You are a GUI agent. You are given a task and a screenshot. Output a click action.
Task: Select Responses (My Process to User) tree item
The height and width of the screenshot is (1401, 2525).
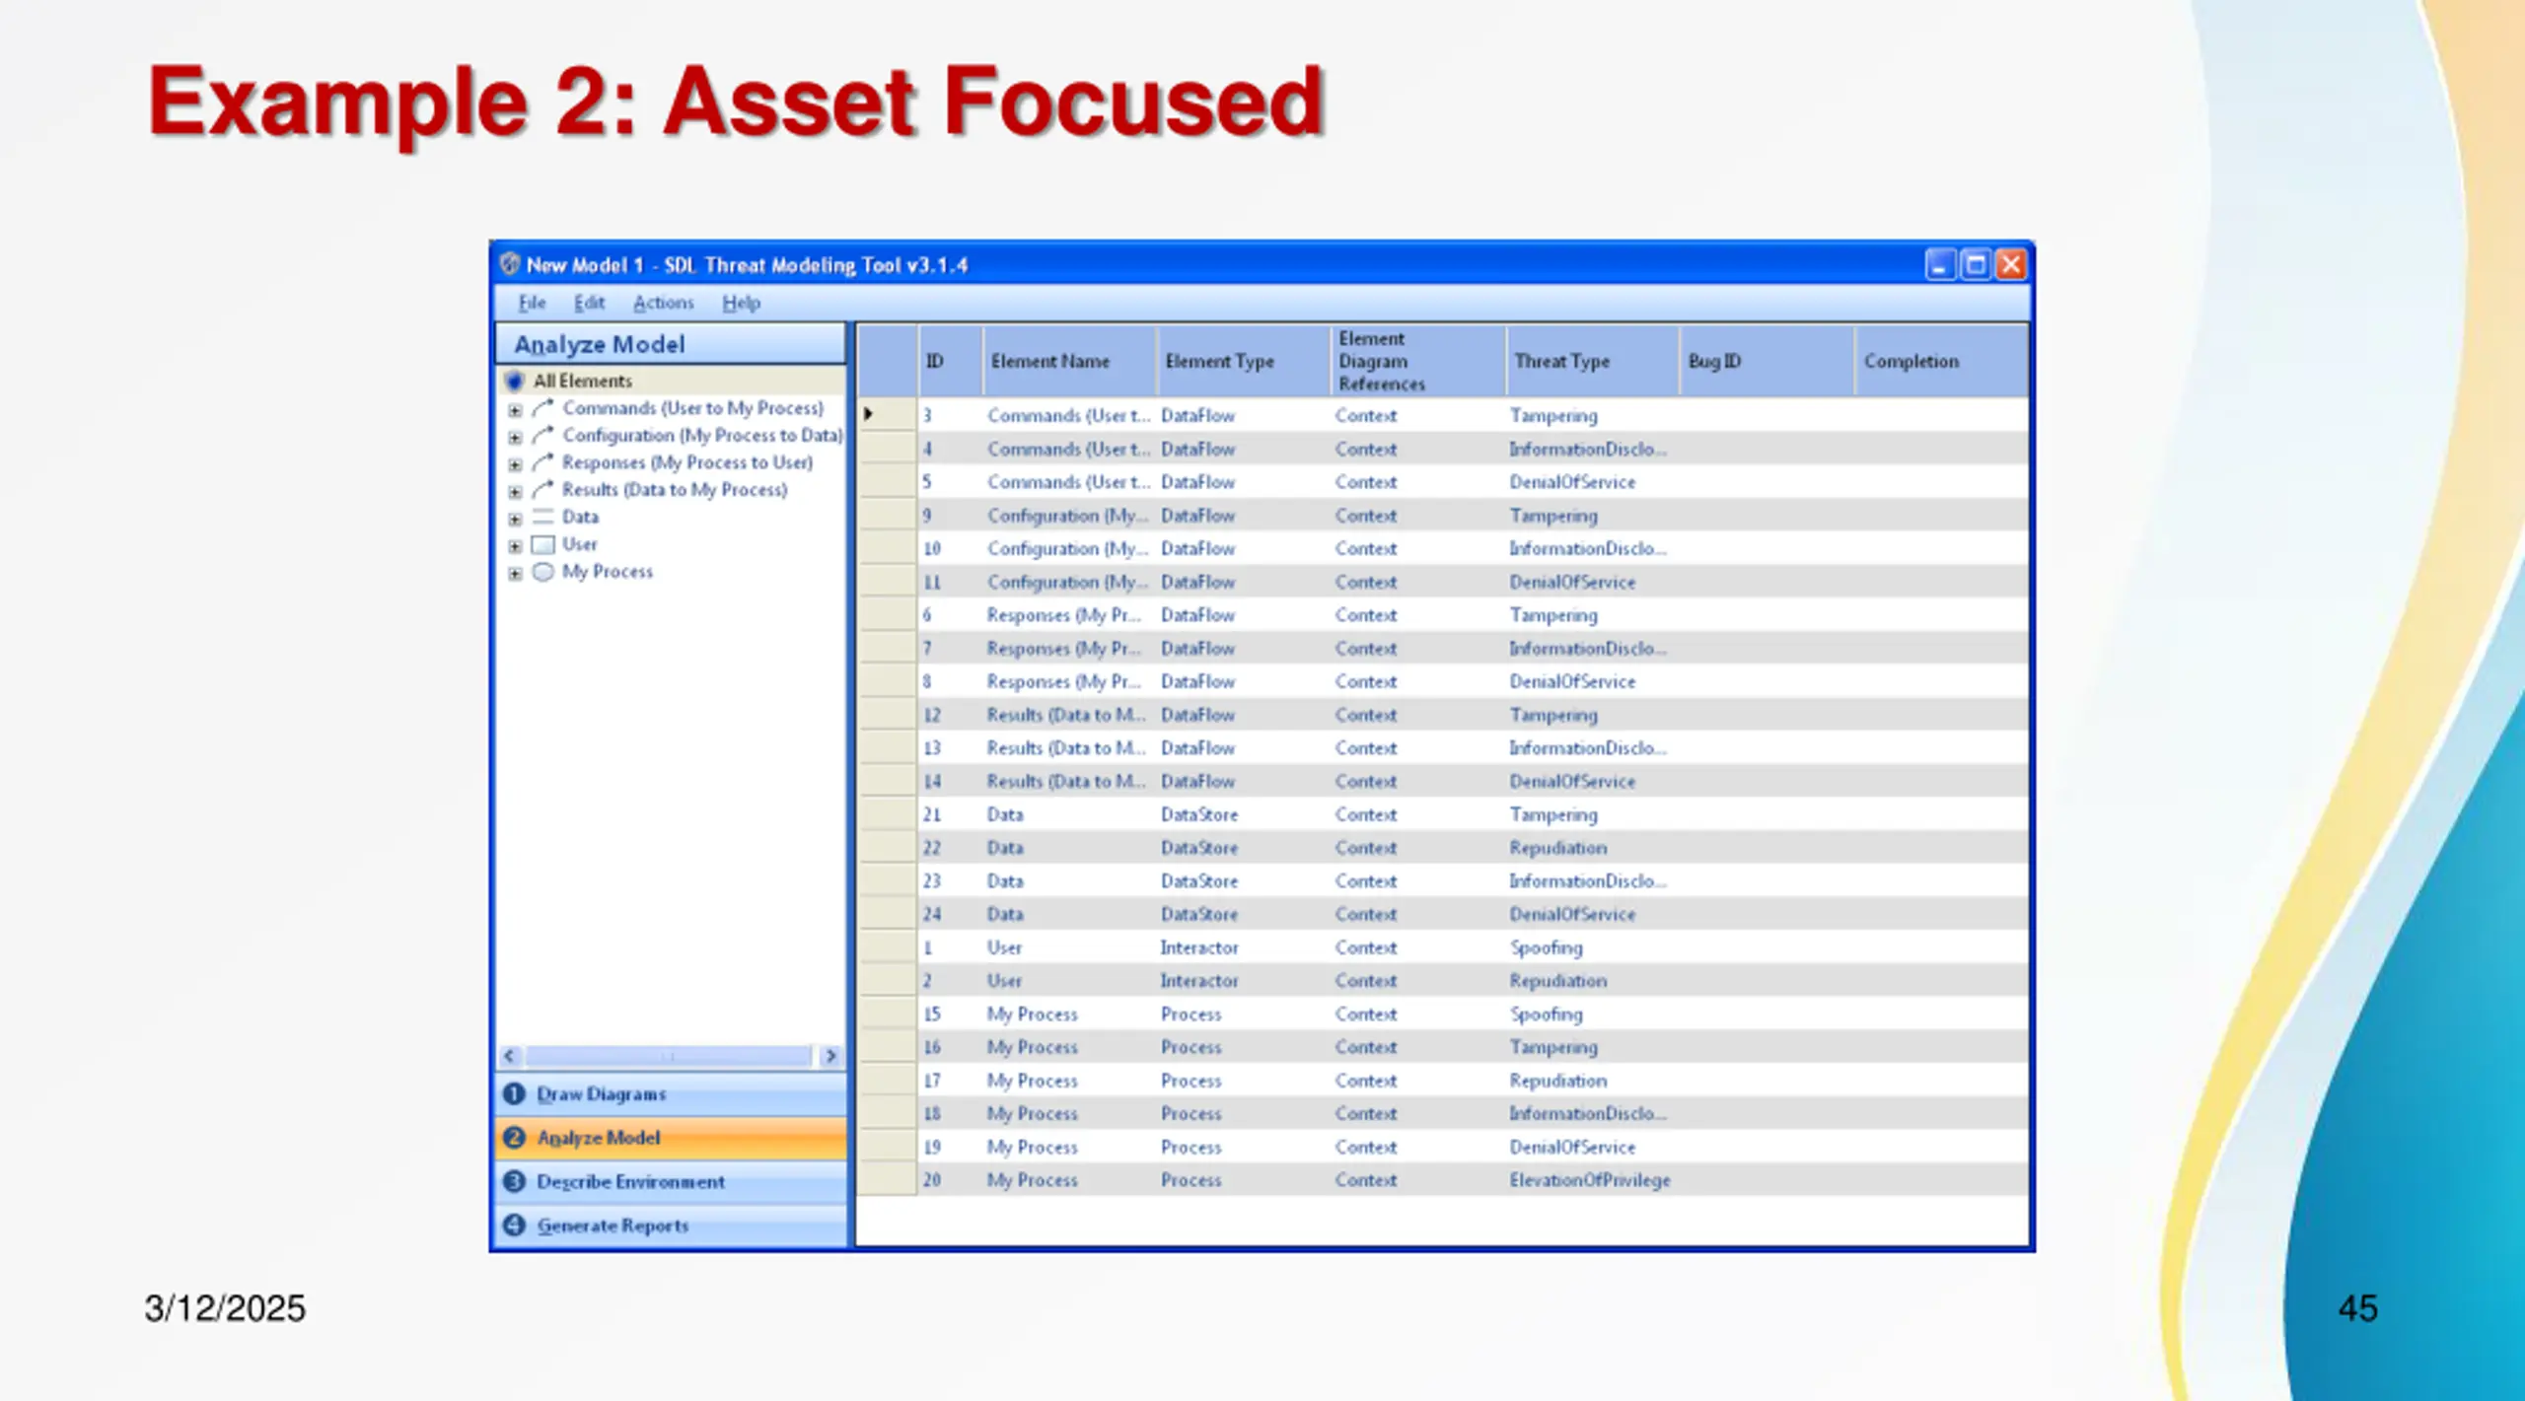[687, 462]
